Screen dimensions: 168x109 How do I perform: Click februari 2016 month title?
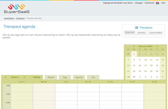pos(145,46)
